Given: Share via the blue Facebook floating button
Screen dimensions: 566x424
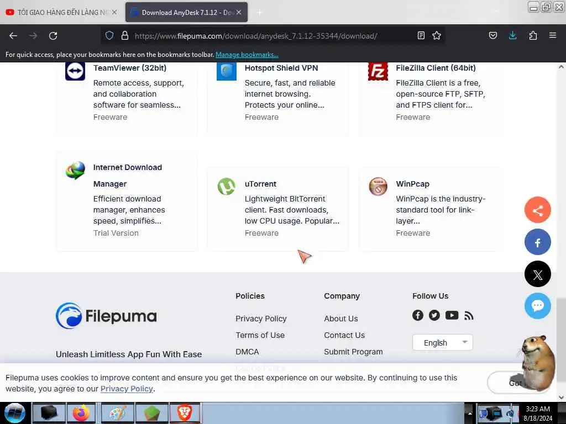Looking at the screenshot, I should (537, 242).
